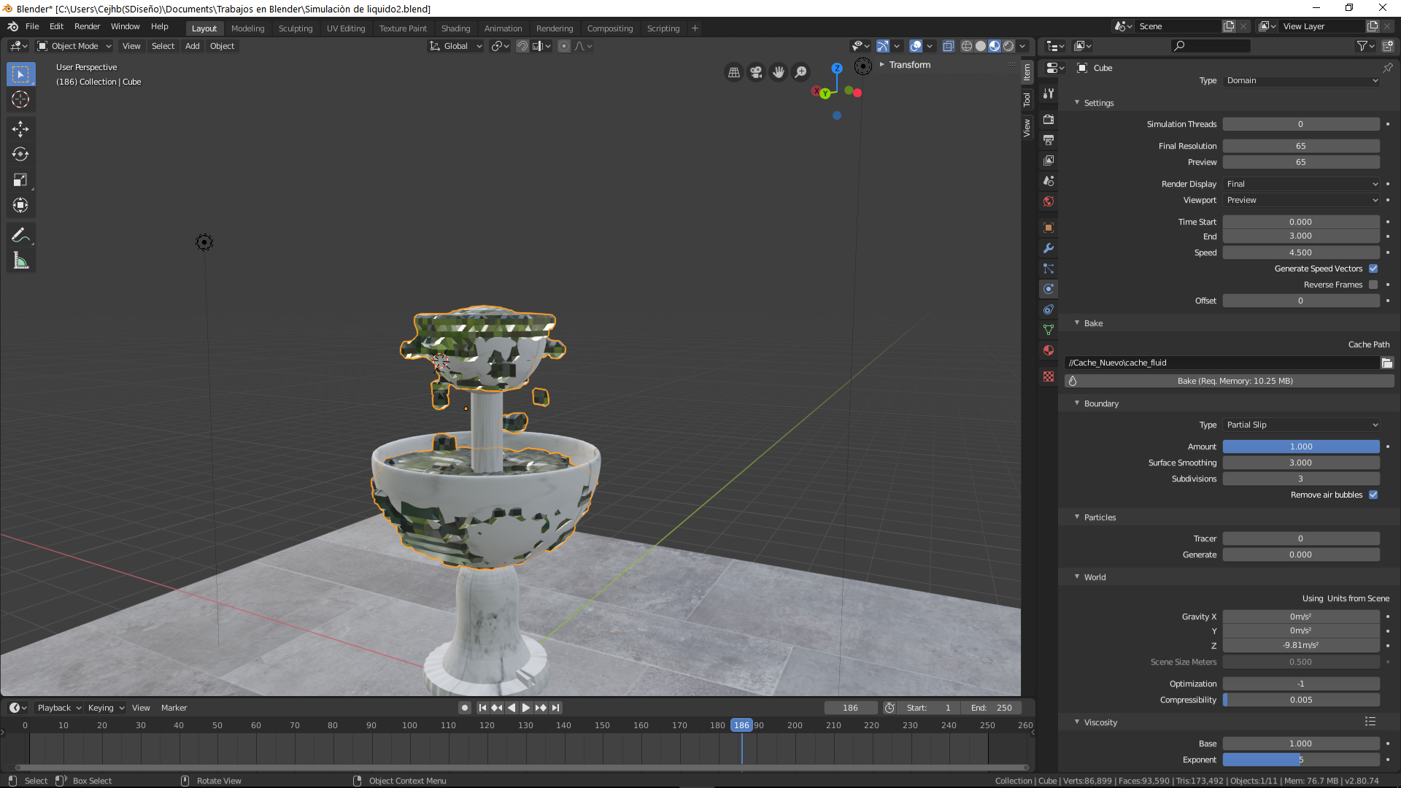Click the Bake fluid button

1234,381
